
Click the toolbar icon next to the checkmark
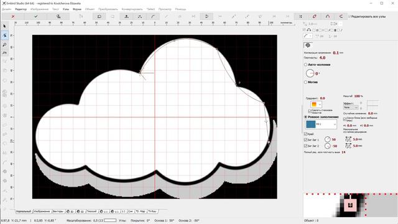click(x=58, y=17)
